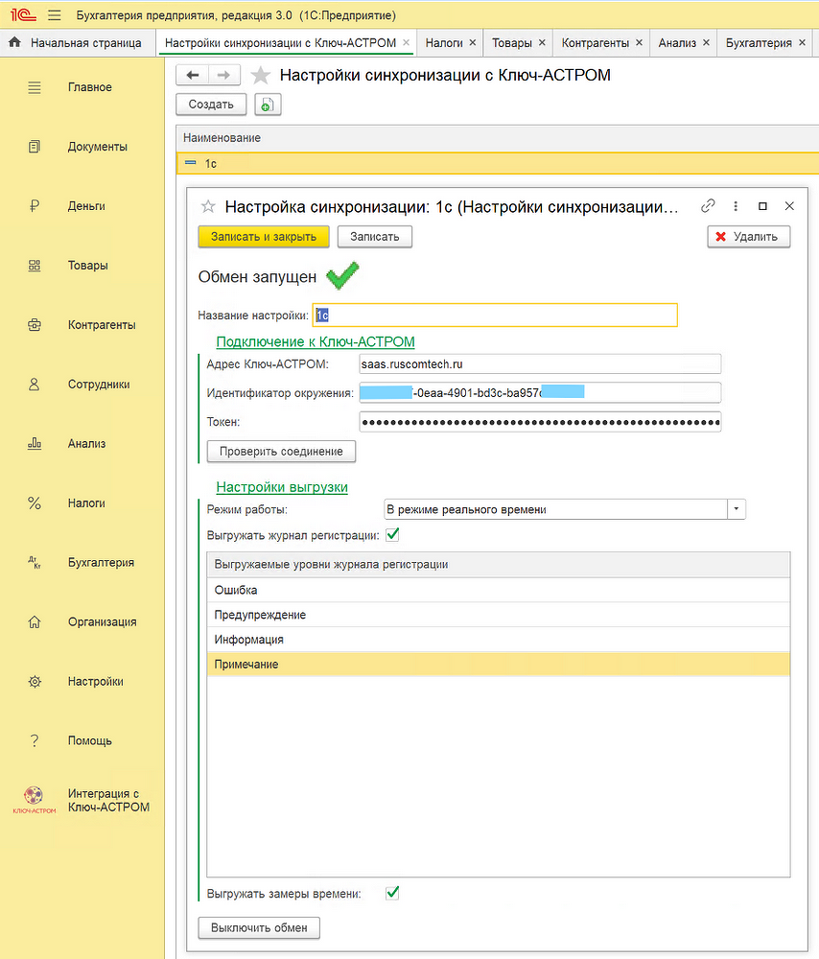The width and height of the screenshot is (819, 959).
Task: Click the home icon of the start page tab
Action: [x=14, y=42]
